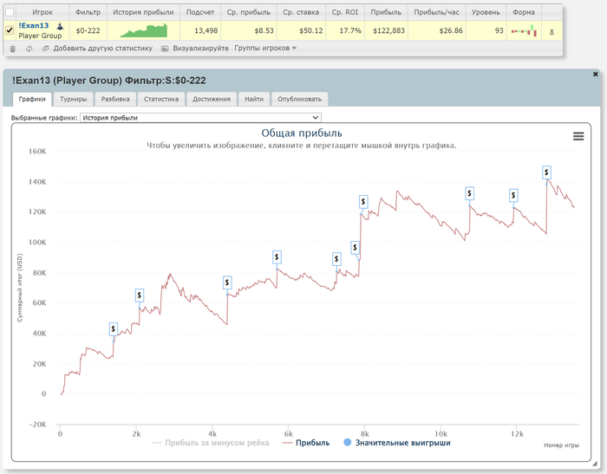
Task: Toggle Прибыль за минусом рейка legend
Action: tap(211, 443)
